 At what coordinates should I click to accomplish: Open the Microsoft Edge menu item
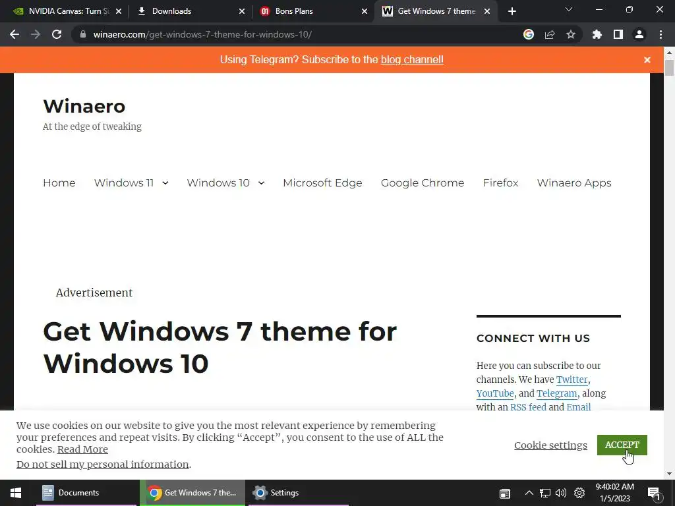point(322,183)
